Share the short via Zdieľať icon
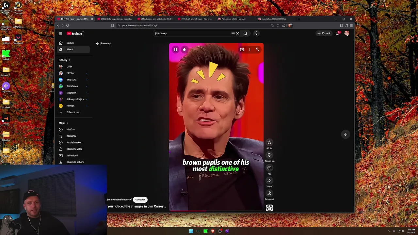The width and height of the screenshot is (418, 235). click(x=269, y=180)
